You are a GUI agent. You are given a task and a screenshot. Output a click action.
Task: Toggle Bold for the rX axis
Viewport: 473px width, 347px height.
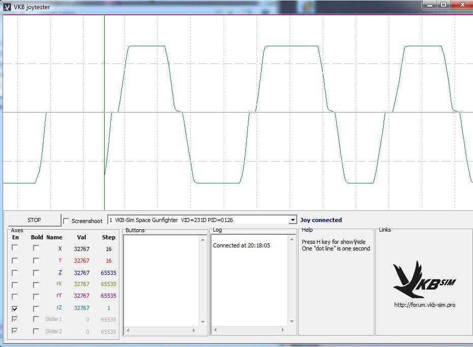(x=36, y=285)
